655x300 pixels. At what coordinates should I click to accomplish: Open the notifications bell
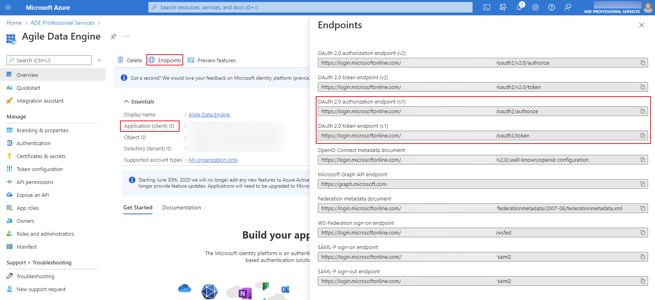519,7
